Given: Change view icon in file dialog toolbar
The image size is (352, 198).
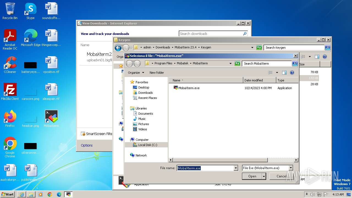Looking at the screenshot, I should coord(270,73).
